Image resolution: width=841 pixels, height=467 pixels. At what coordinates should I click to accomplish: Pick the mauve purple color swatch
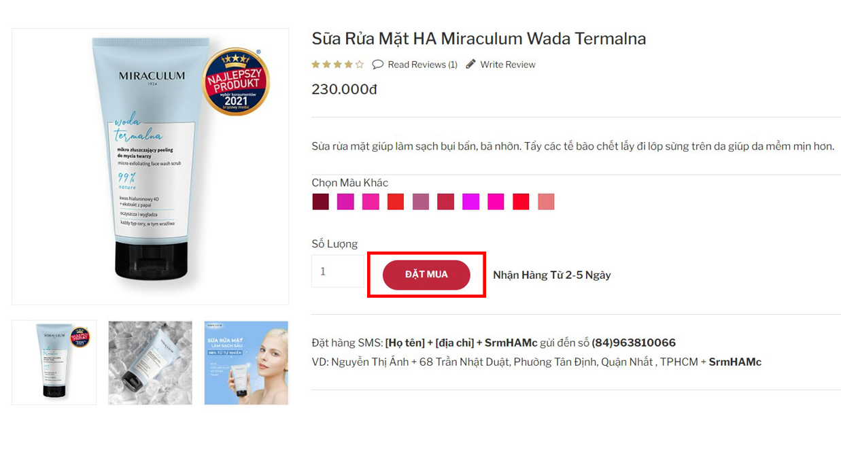421,202
